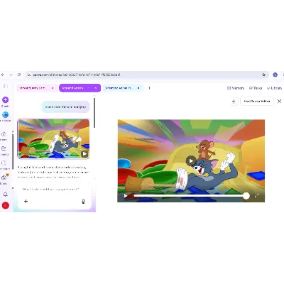Viewport: 284px width, 284px height.
Task: Open the Tasks panel
Action: [256, 88]
